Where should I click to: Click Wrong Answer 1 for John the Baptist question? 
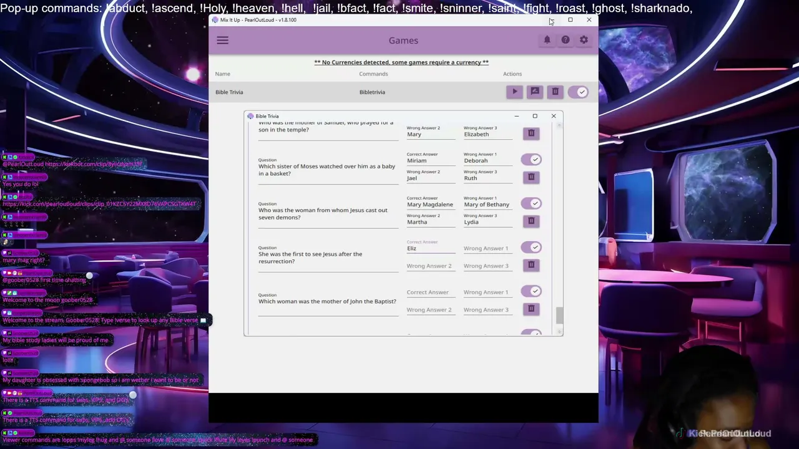[x=488, y=292]
